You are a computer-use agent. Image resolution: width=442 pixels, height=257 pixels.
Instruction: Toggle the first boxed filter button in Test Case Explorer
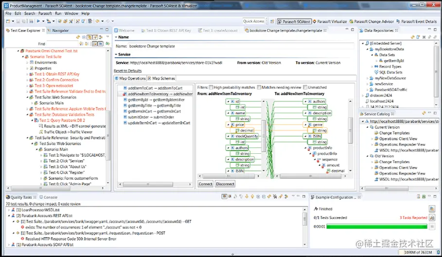point(89,37)
